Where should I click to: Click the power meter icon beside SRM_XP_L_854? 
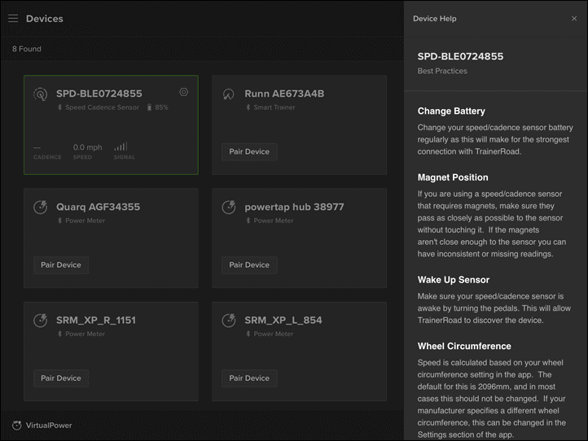(x=228, y=321)
